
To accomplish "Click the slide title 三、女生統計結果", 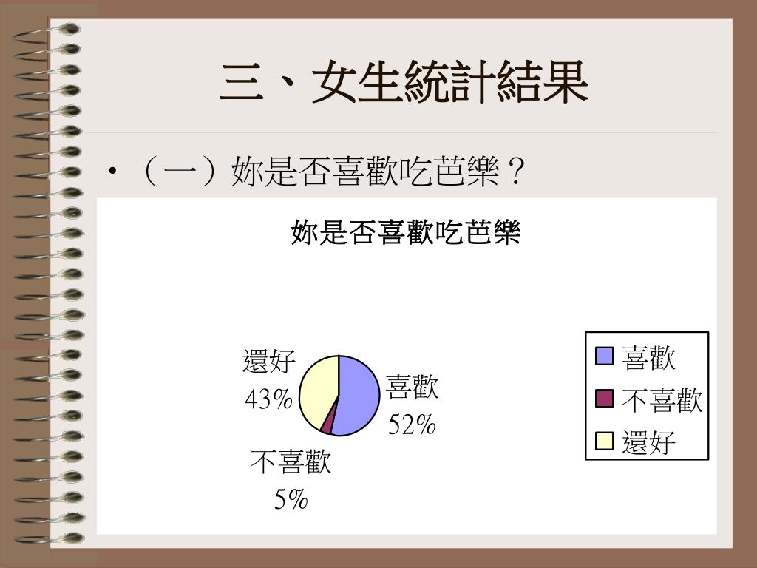I will pyautogui.click(x=404, y=82).
